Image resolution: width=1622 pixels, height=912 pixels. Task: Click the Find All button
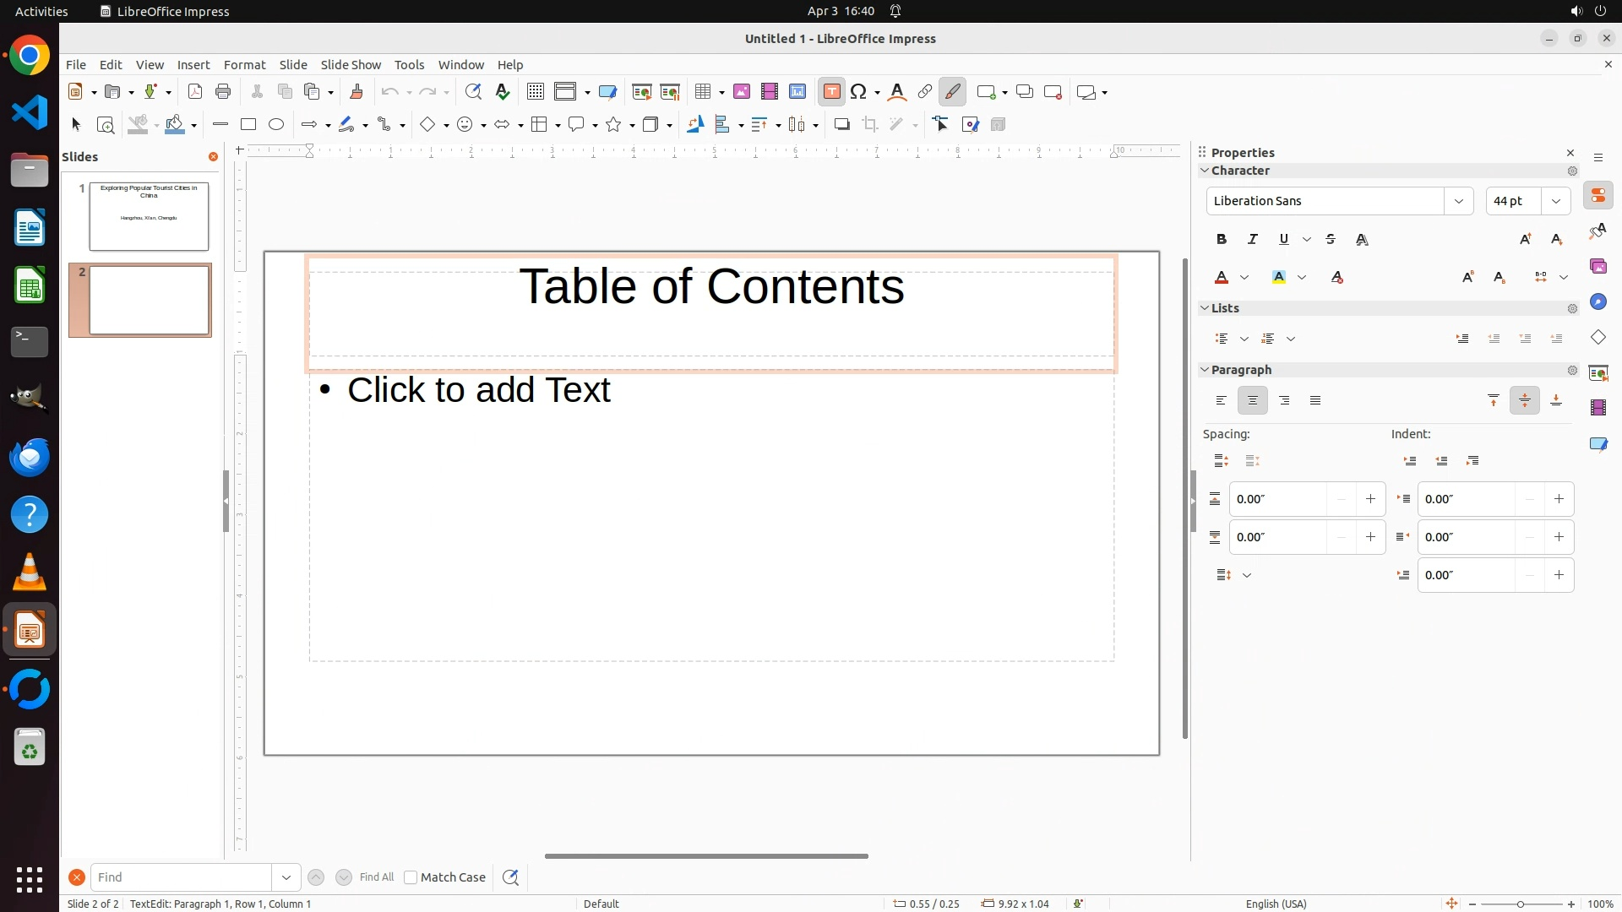click(x=376, y=877)
